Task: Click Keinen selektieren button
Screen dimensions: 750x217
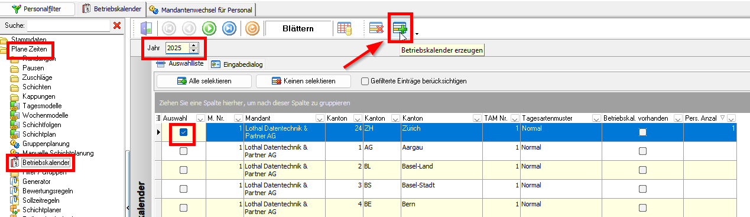Action: 304,81
